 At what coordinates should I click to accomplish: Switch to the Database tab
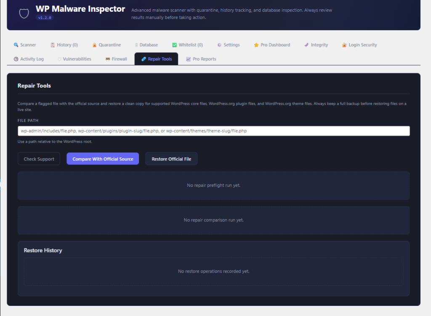(x=146, y=45)
